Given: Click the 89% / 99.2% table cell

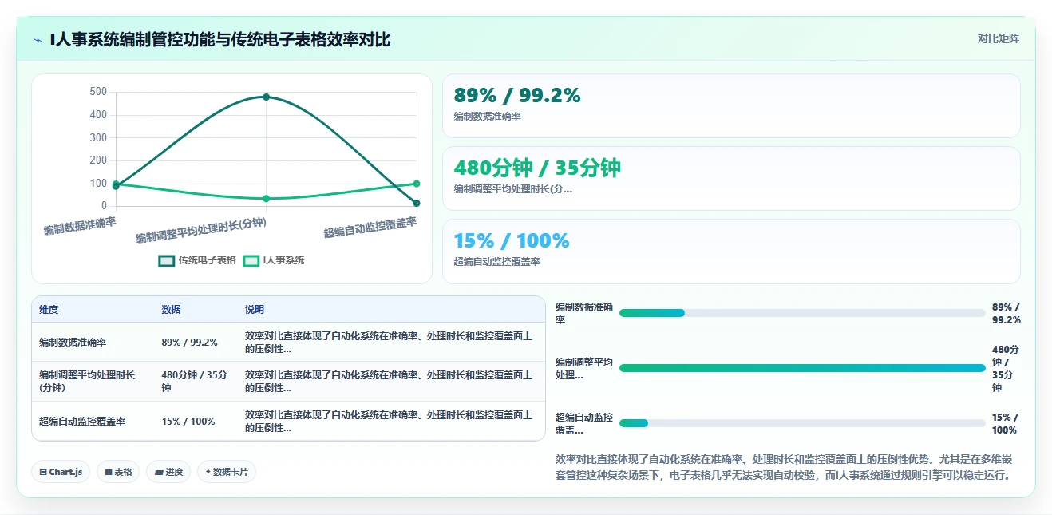Looking at the screenshot, I should click(196, 342).
